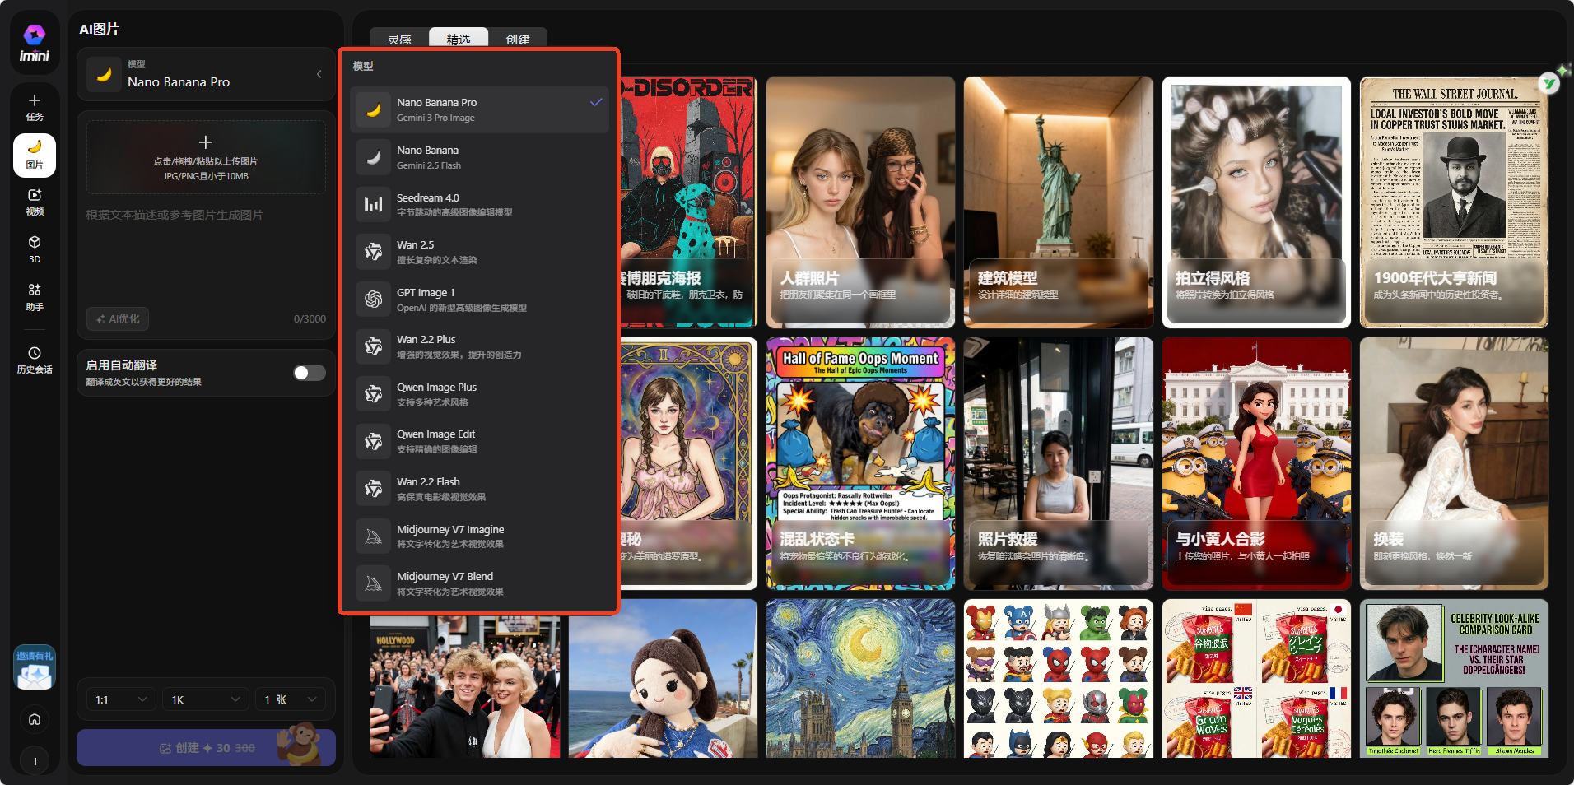Click the AI优化 button
Image resolution: width=1574 pixels, height=785 pixels.
118,318
